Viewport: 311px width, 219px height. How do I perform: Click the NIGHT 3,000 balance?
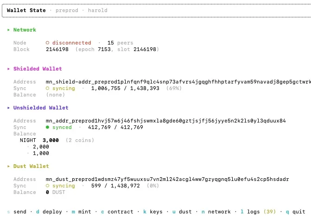(39, 140)
